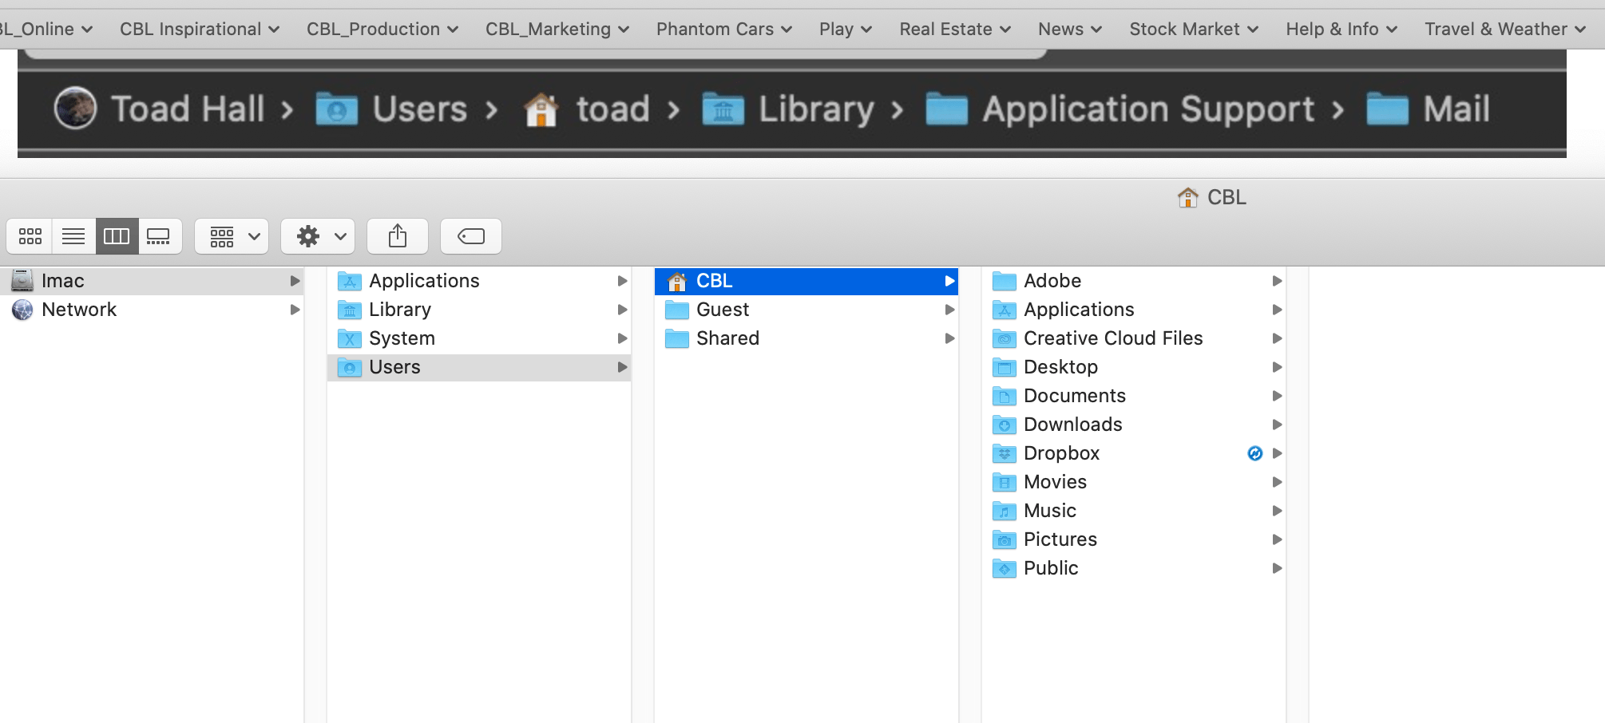Open the arrange-by grid dropdown chevron

[x=253, y=236]
